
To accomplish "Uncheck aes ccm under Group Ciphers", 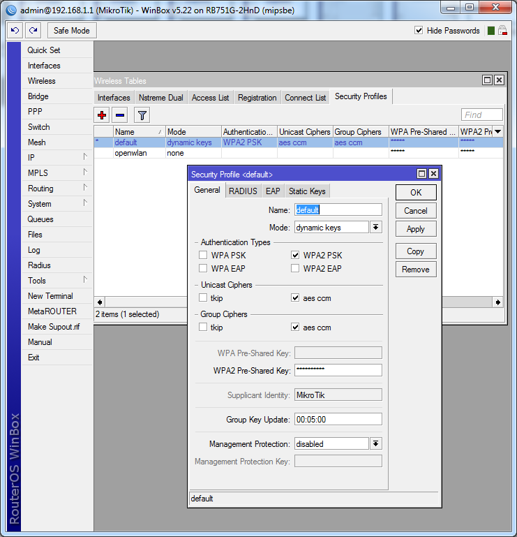I will pyautogui.click(x=295, y=327).
